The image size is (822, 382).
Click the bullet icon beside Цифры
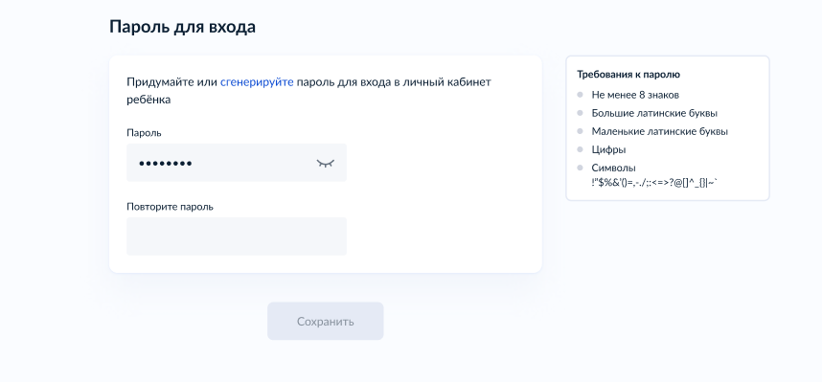580,150
